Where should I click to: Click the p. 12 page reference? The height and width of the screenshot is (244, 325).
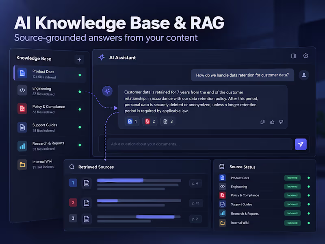(x=196, y=203)
